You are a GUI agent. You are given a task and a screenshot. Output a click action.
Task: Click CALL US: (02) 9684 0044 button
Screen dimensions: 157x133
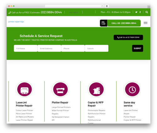124,23
